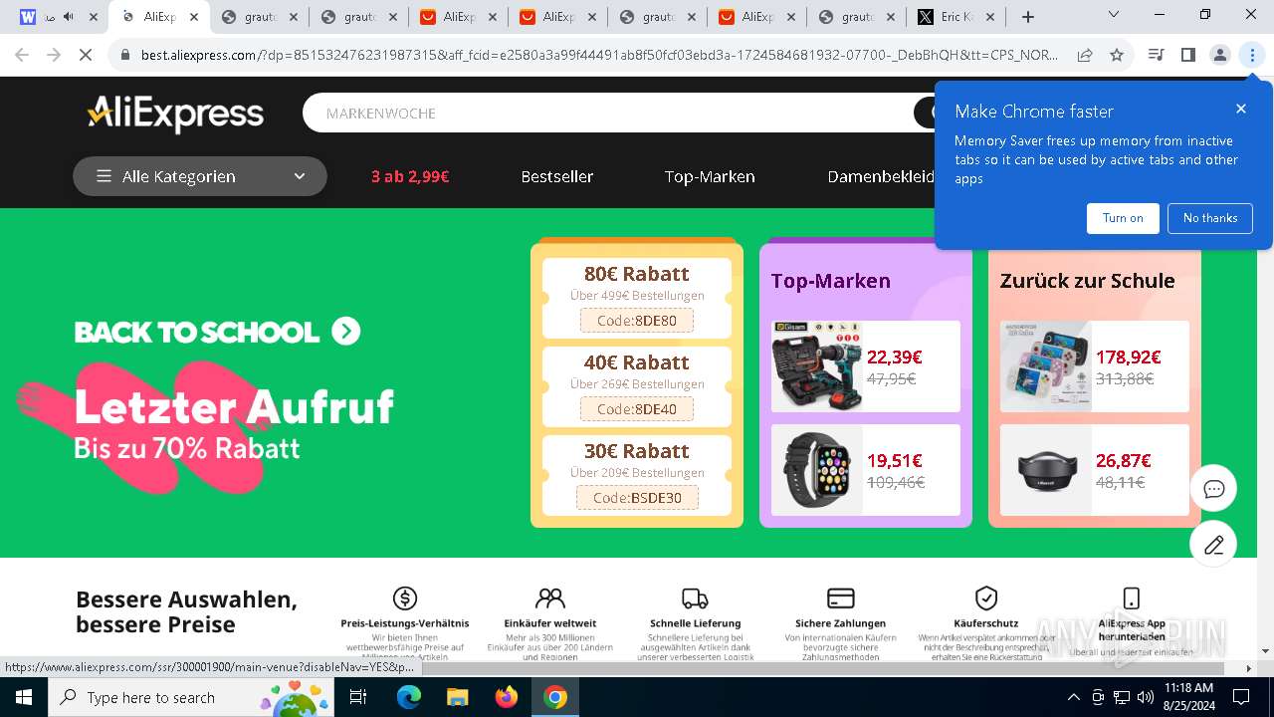
Task: Open the drill tool set product thumbnail
Action: [817, 366]
